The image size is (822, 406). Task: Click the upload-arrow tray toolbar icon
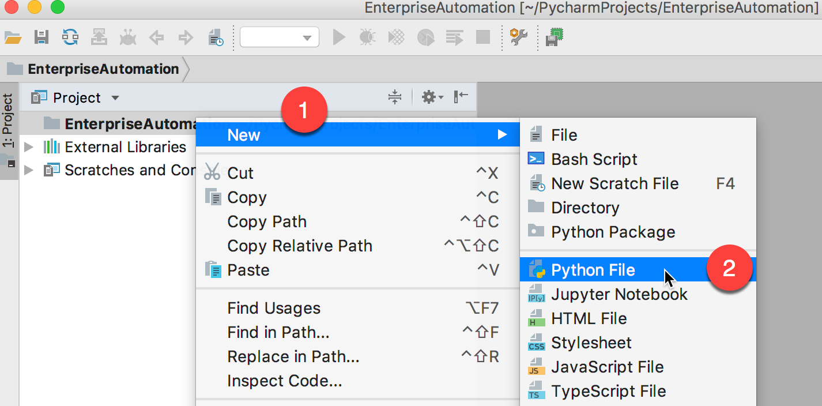coord(99,37)
